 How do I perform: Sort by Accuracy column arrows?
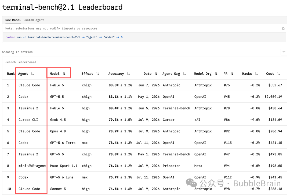pyautogui.click(x=128, y=74)
